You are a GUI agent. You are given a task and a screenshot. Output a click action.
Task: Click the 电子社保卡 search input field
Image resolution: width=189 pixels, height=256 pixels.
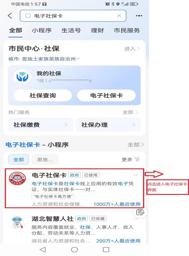tap(73, 16)
